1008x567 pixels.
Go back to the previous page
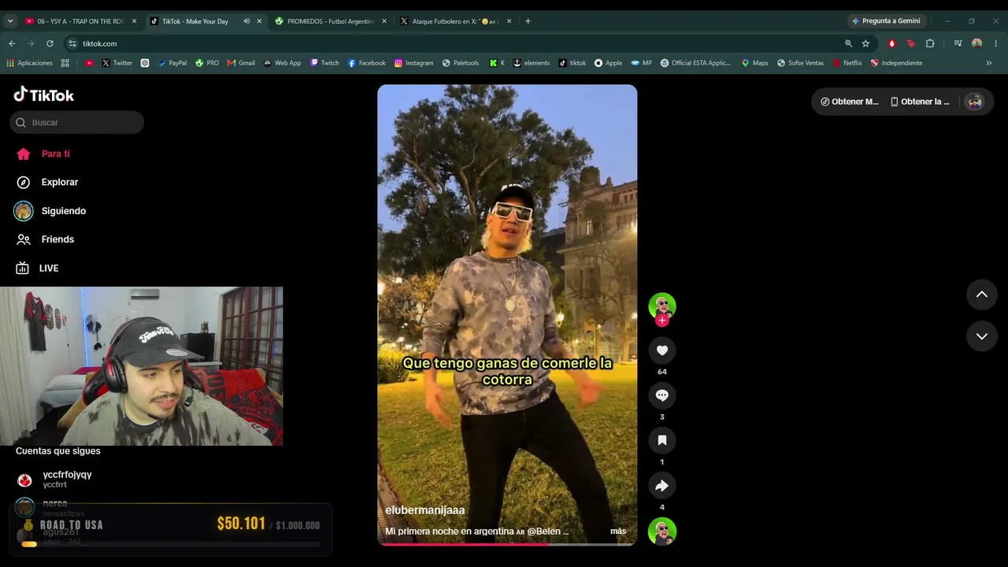[12, 43]
